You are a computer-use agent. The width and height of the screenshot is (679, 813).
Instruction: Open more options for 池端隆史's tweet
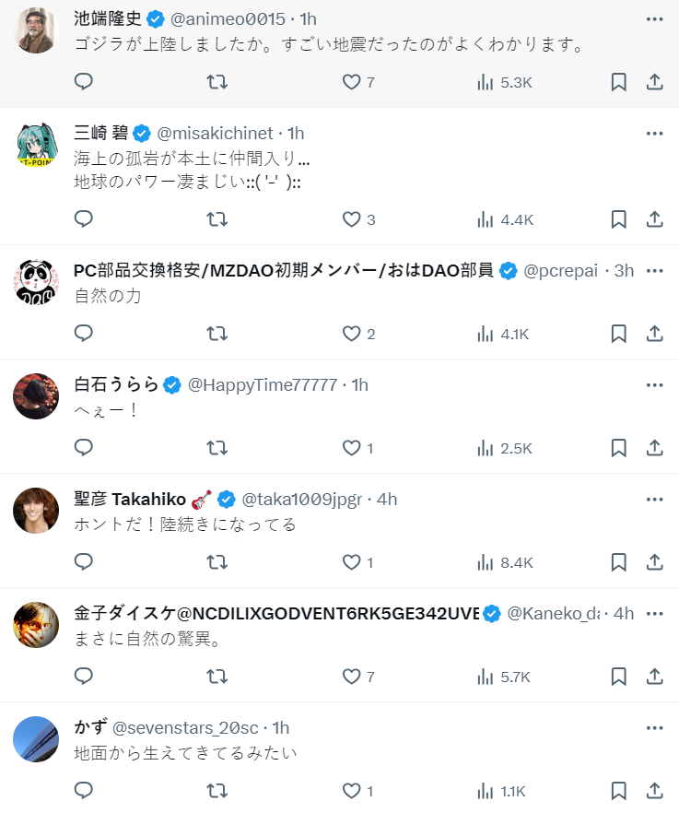655,19
